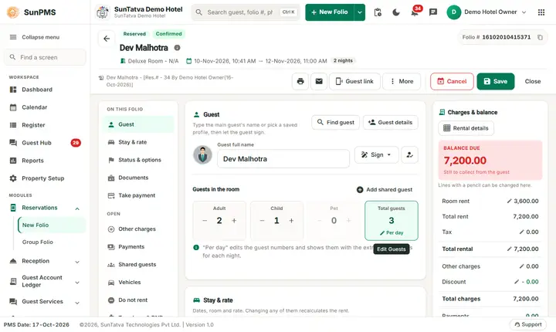Image resolution: width=556 pixels, height=332 pixels.
Task: Jump to Take payment section
Action: [x=139, y=195]
